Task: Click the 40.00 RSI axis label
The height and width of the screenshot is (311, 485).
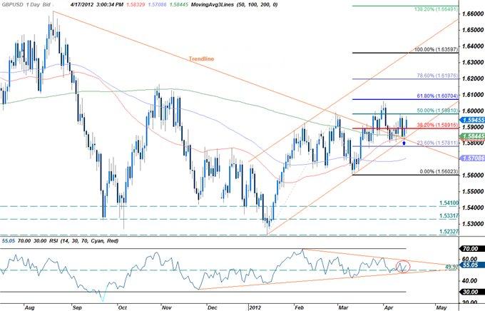Action: point(471,280)
